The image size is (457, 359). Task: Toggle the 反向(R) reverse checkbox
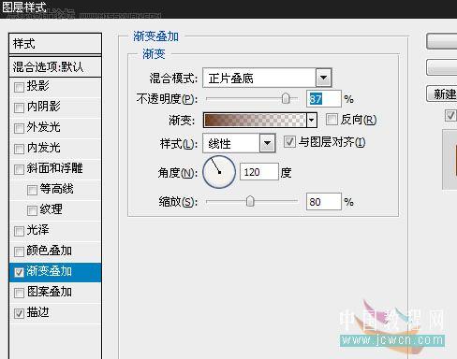click(x=332, y=120)
